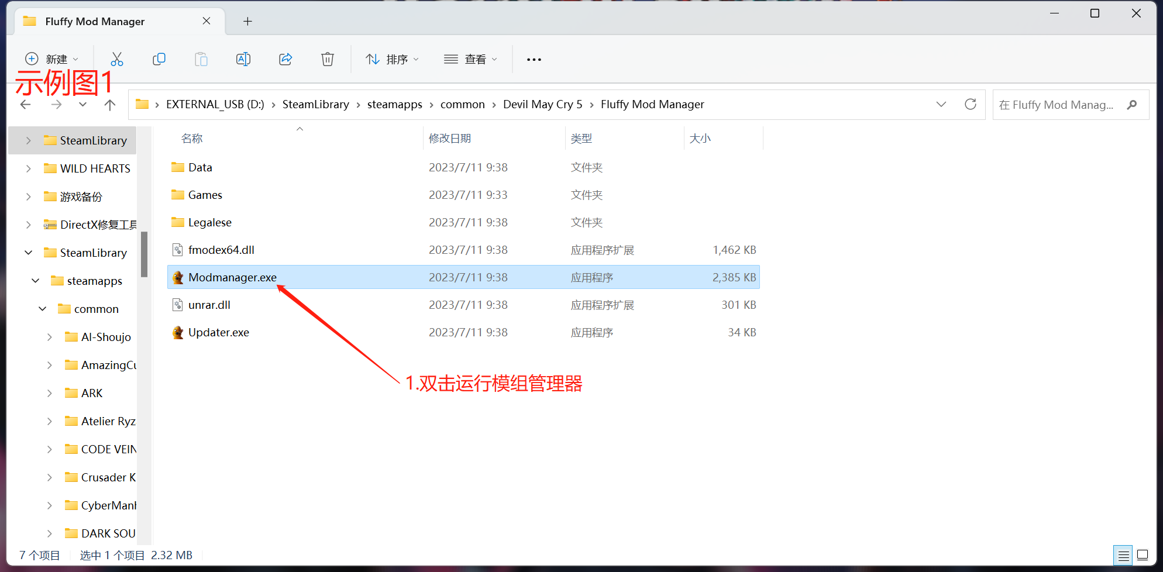Refresh the current folder view
This screenshot has width=1163, height=572.
coord(971,104)
